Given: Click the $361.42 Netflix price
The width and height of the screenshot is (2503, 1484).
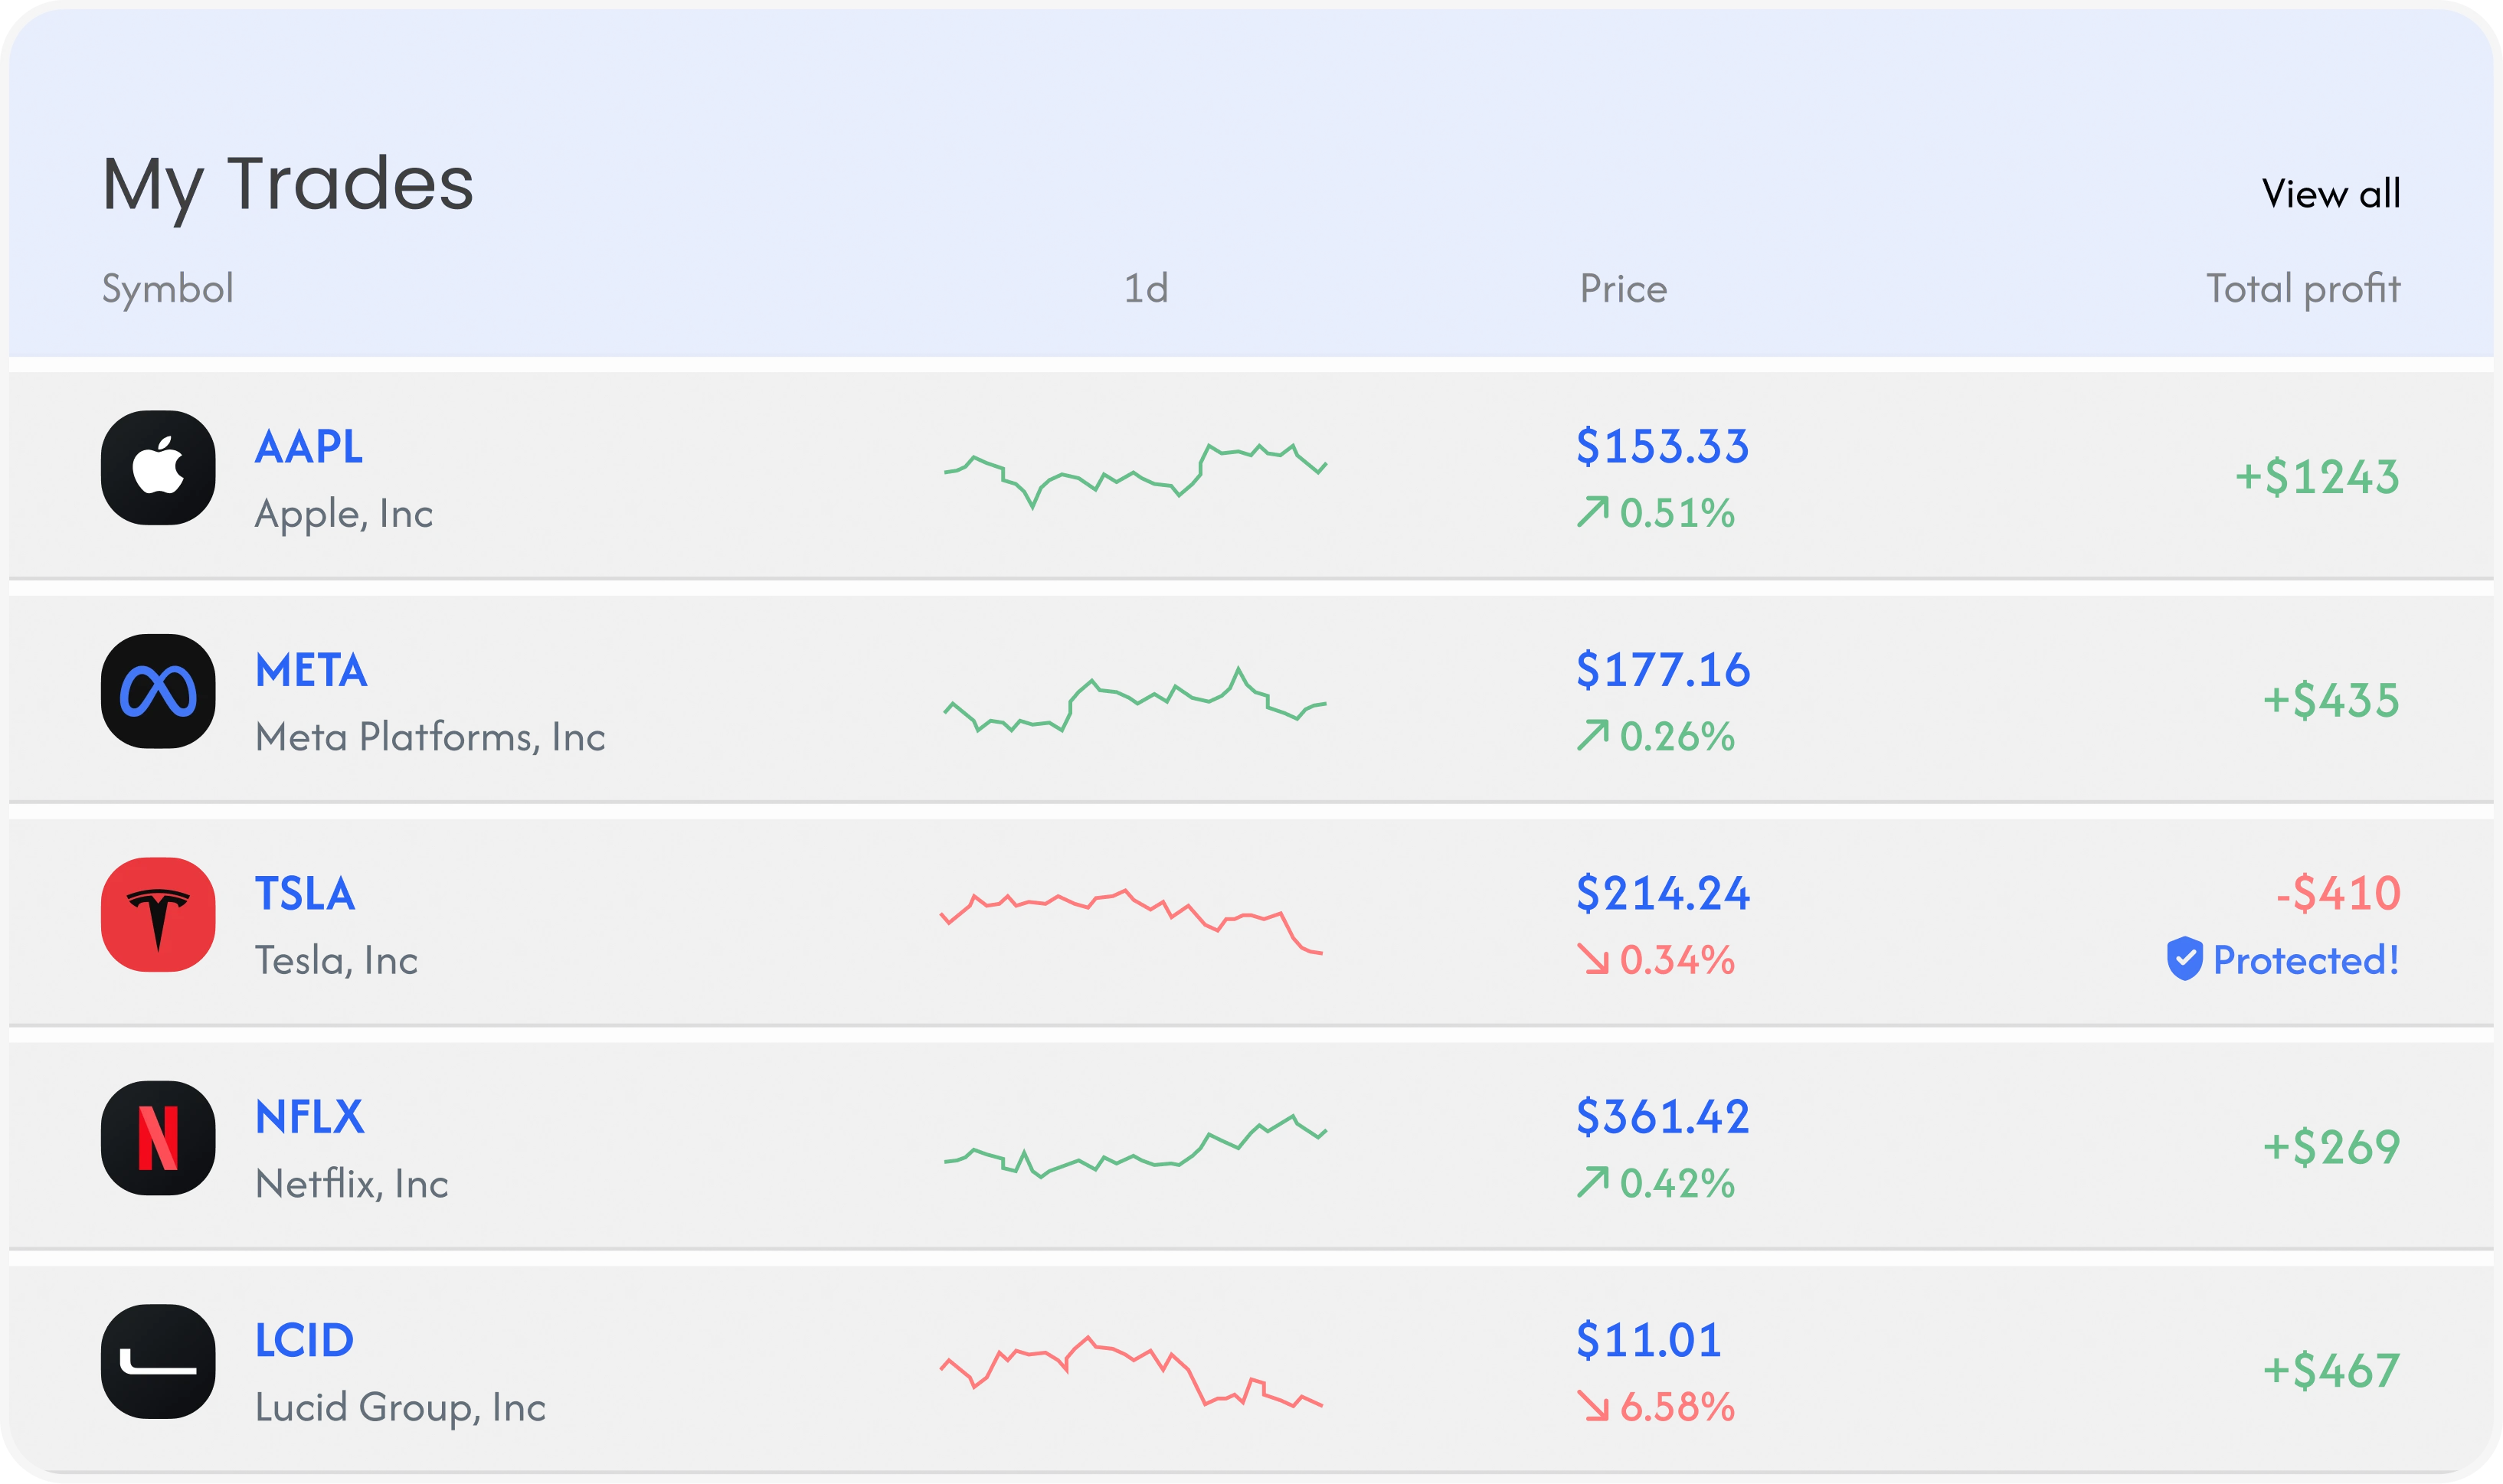Looking at the screenshot, I should pyautogui.click(x=1662, y=1117).
